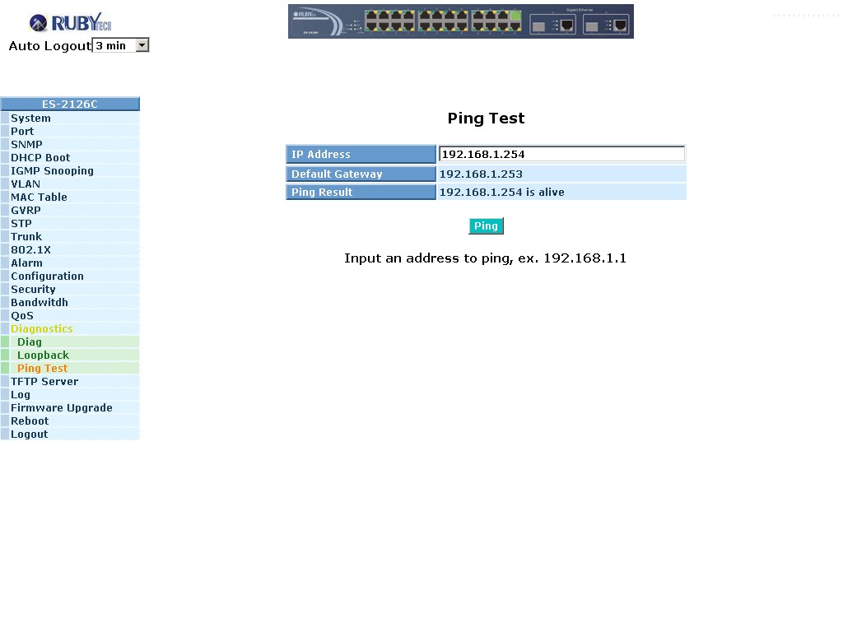
Task: Click the switch front panel image
Action: click(461, 21)
